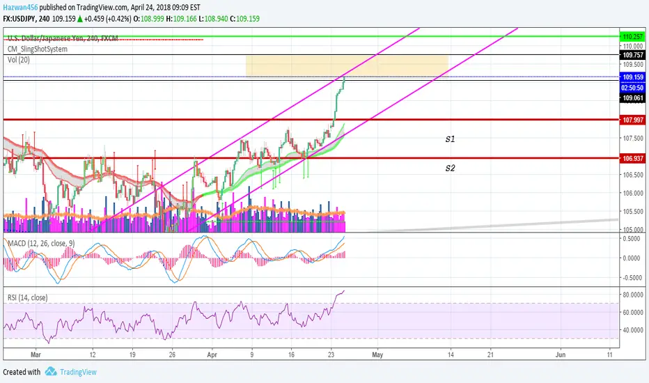Click the Apr date label on time axis
The image size is (649, 383).
pos(212,355)
